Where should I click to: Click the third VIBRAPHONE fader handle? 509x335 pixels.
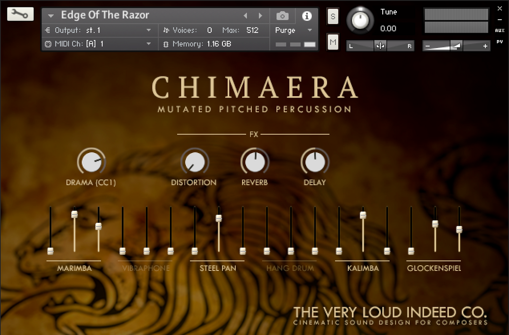171,251
